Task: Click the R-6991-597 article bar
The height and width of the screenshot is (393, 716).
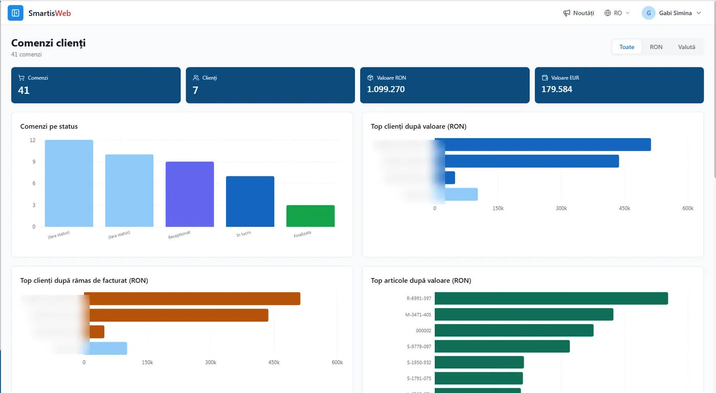Action: (x=551, y=298)
